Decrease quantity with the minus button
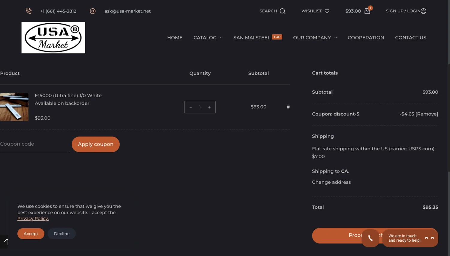Image resolution: width=450 pixels, height=256 pixels. 190,107
